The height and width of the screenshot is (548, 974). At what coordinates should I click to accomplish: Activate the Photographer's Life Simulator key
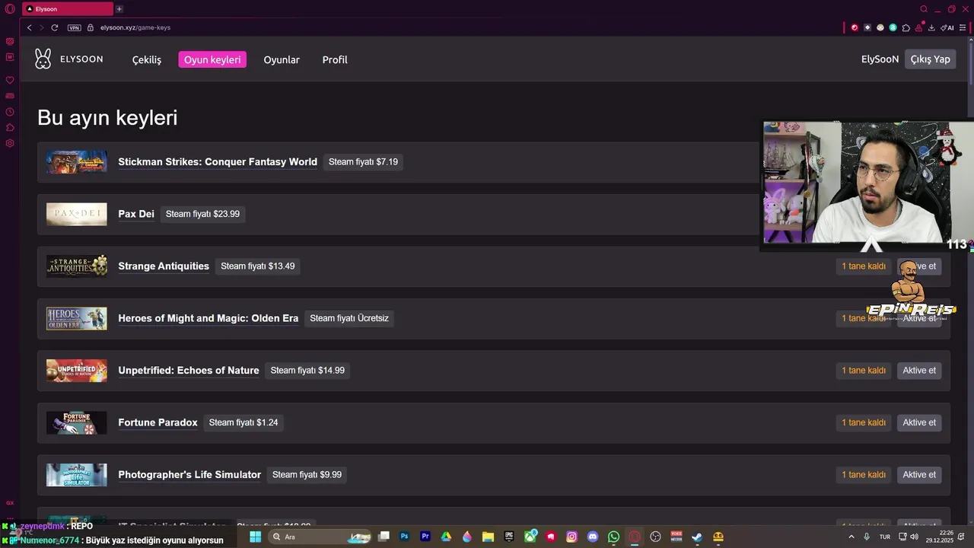pyautogui.click(x=919, y=475)
